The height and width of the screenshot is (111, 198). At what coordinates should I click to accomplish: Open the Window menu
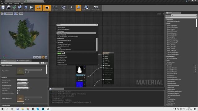pos(16,3)
